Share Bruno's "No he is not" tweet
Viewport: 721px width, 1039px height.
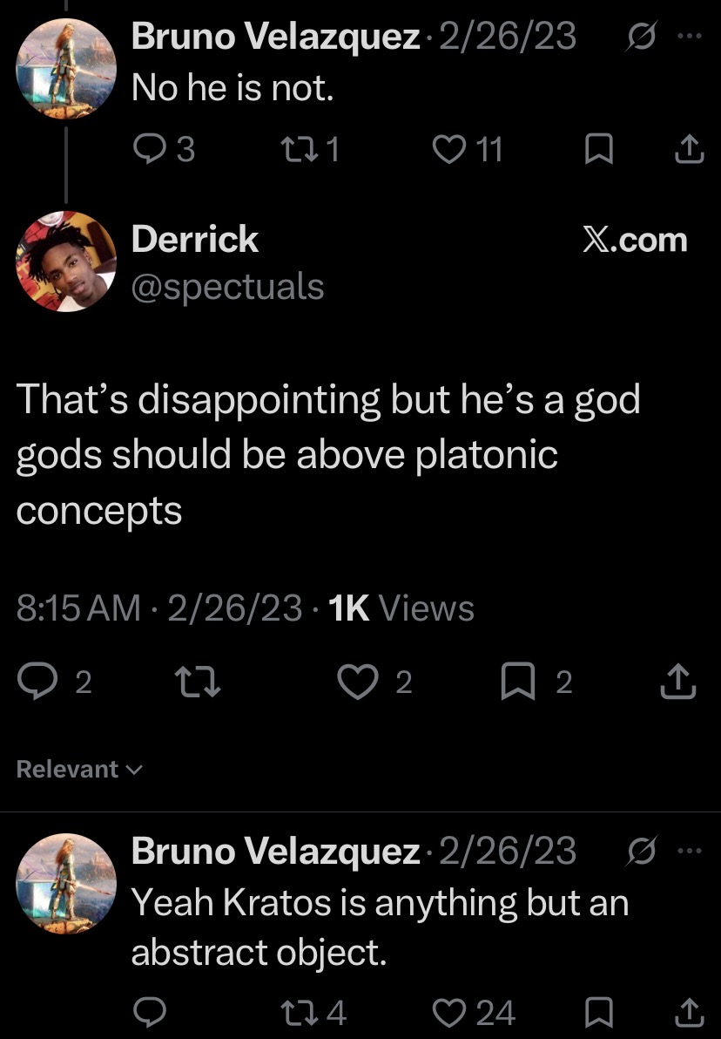(689, 148)
